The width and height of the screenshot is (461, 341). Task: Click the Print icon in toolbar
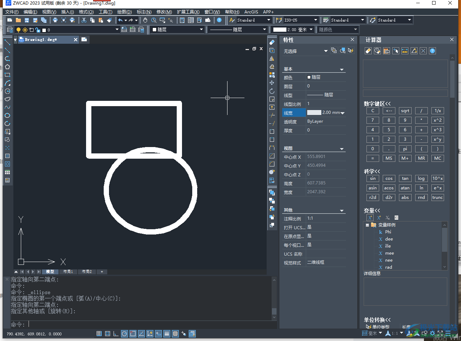pyautogui.click(x=55, y=20)
